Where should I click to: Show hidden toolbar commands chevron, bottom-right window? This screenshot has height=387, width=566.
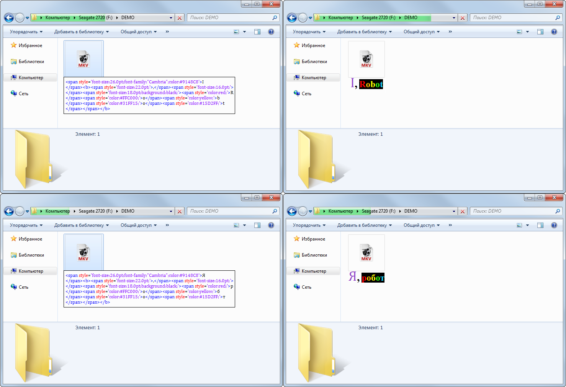tap(450, 225)
